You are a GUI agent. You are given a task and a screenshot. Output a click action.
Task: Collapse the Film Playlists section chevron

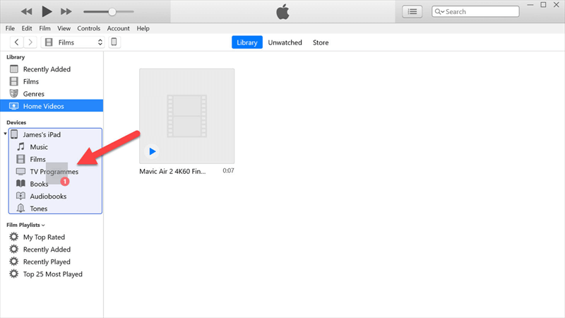43,225
